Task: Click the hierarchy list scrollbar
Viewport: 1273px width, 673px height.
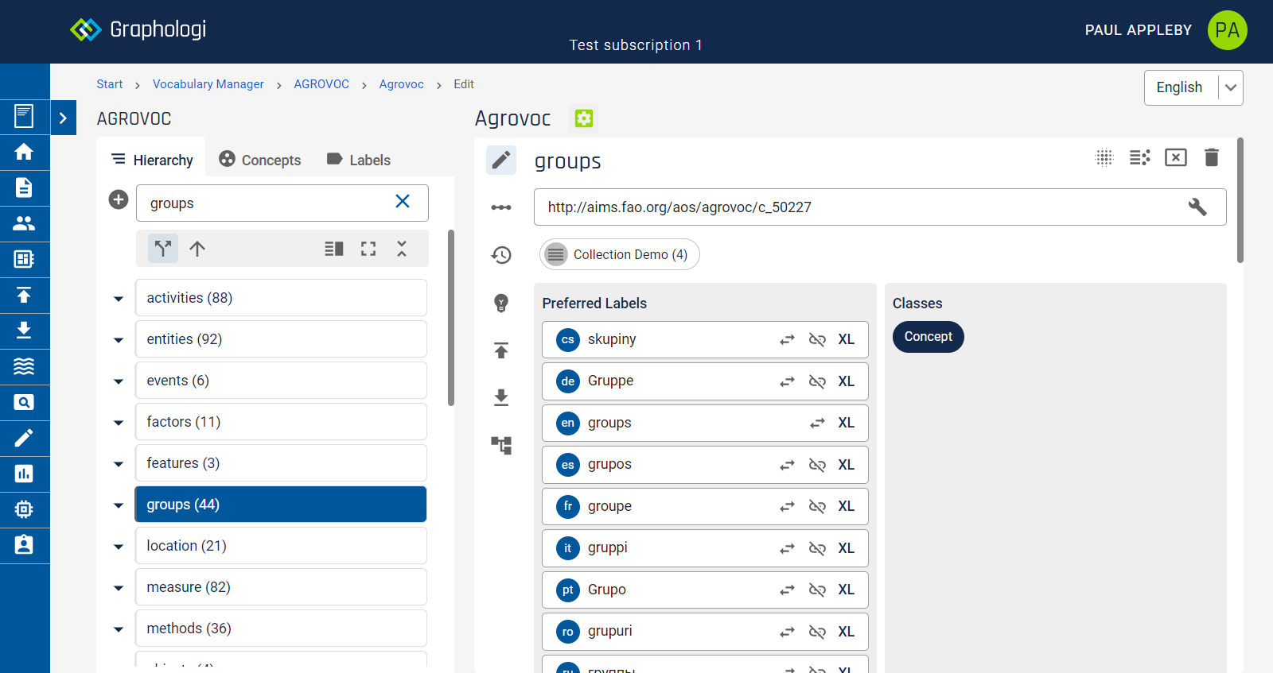Action: [x=451, y=318]
